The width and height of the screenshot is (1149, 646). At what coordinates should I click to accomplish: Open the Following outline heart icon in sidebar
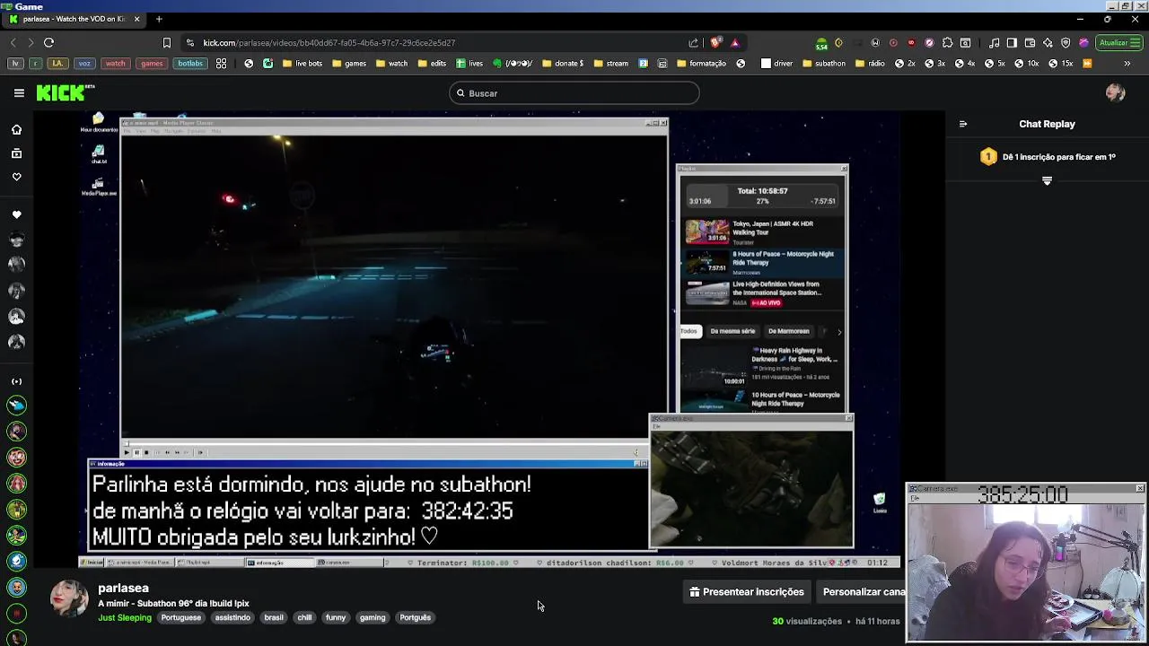click(16, 177)
